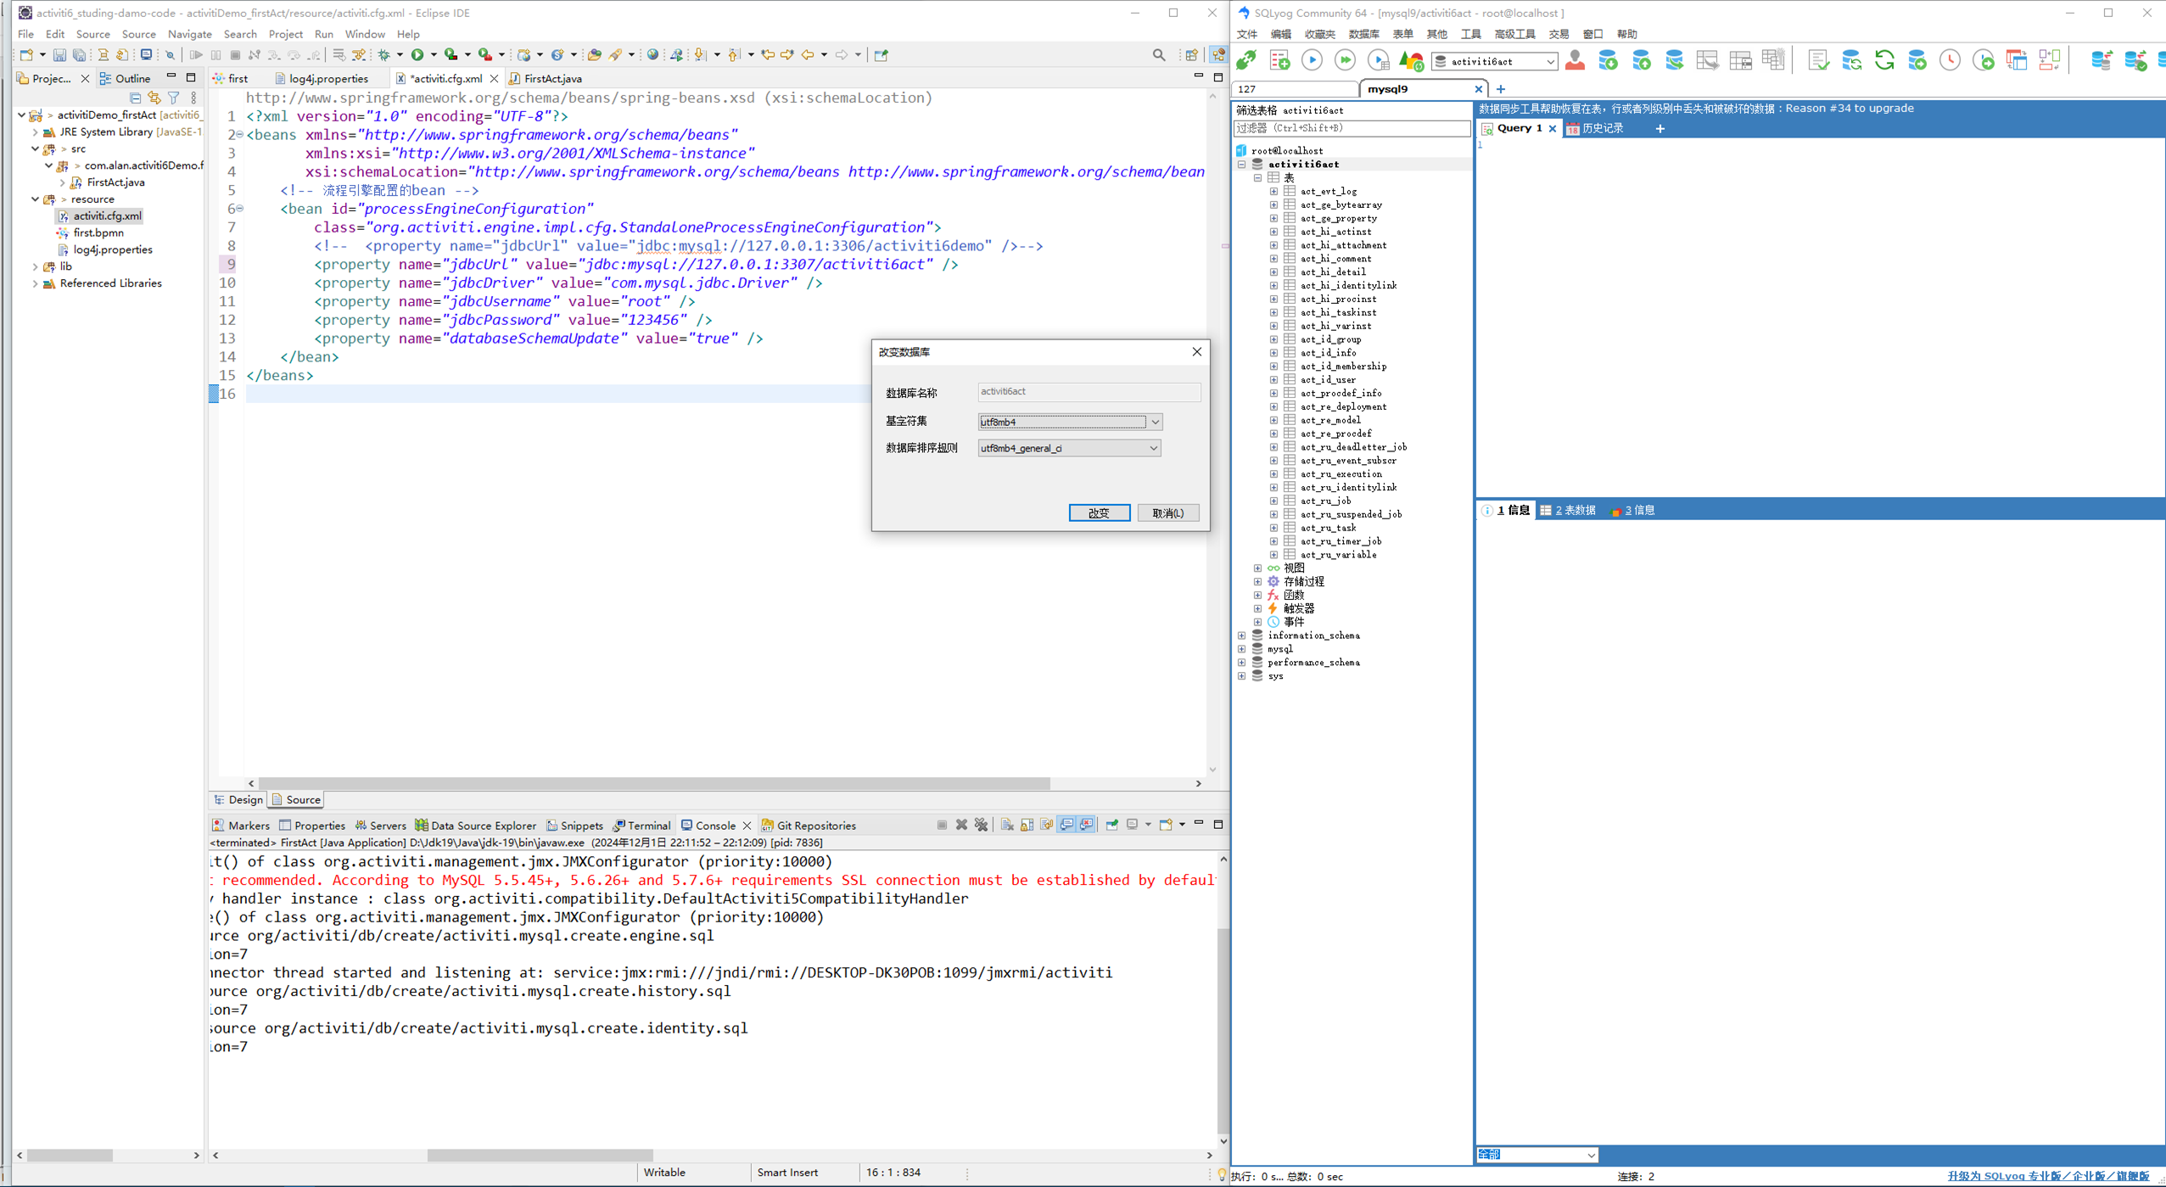Click SQLyog red clock scheduled backup icon
Screen dimensions: 2166x1187
tap(1951, 60)
